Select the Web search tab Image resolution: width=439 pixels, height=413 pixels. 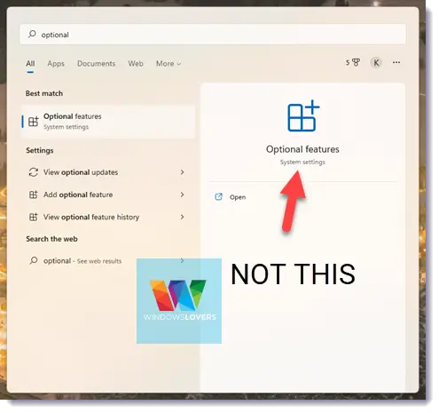pyautogui.click(x=136, y=64)
